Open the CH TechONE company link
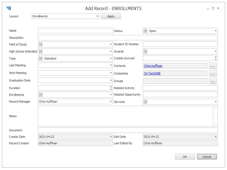The width and height of the screenshot is (227, 170). tap(152, 73)
